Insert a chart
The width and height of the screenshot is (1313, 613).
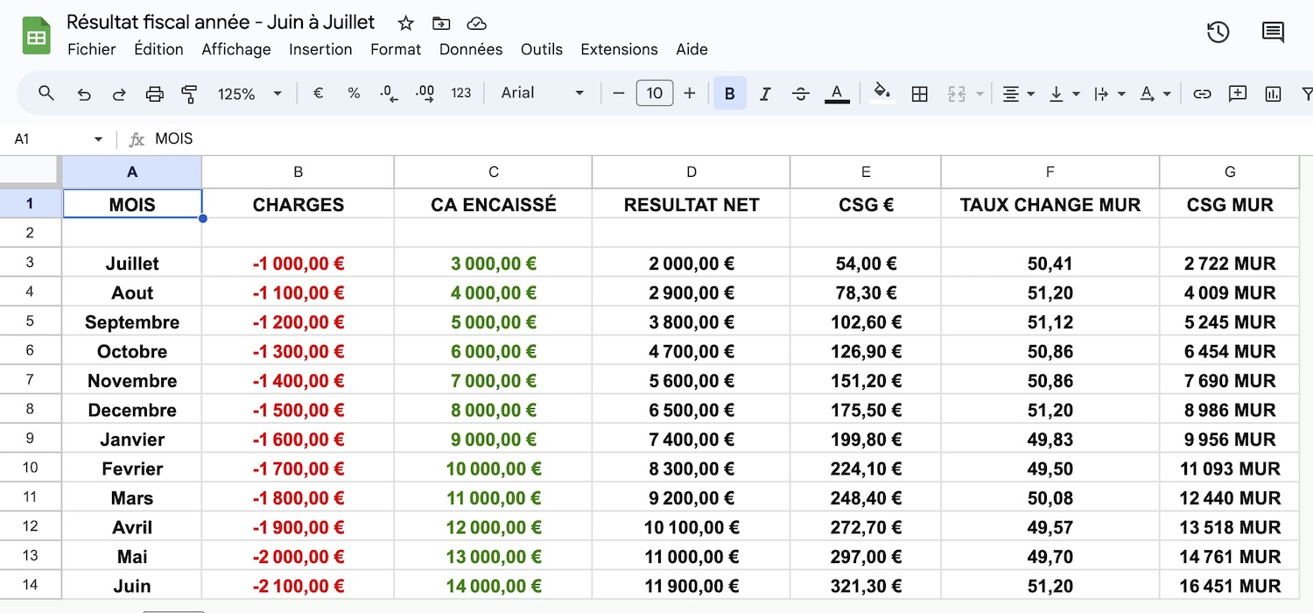(x=1272, y=93)
